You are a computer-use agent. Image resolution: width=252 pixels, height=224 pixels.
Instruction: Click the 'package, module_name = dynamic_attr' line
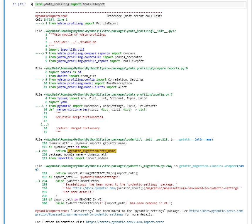pyautogui.click(x=78, y=154)
